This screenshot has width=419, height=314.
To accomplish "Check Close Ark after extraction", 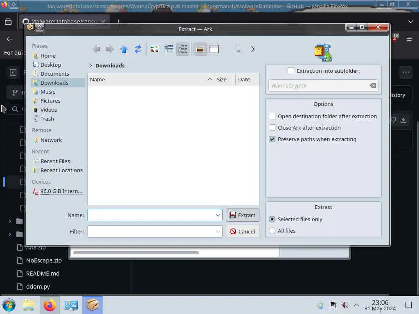I will pyautogui.click(x=272, y=128).
